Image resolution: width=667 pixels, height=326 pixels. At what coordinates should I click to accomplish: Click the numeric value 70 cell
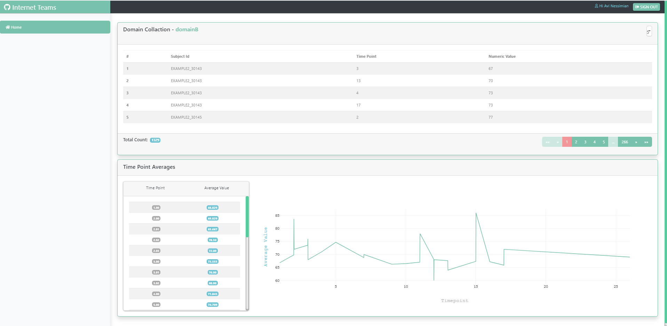[x=490, y=81]
